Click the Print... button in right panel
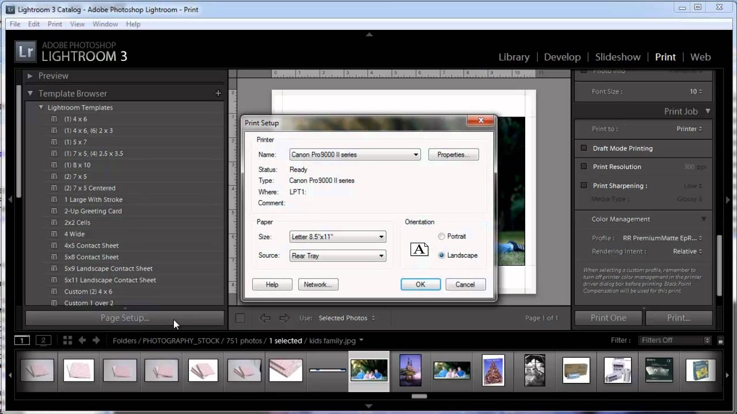The width and height of the screenshot is (737, 414). [x=678, y=318]
